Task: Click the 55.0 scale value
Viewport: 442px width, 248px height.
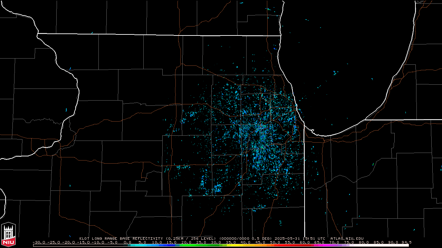Action: [290, 242]
